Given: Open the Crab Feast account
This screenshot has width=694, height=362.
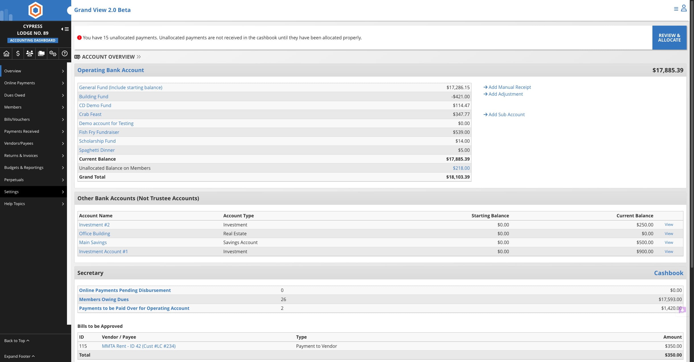Looking at the screenshot, I should click(90, 114).
